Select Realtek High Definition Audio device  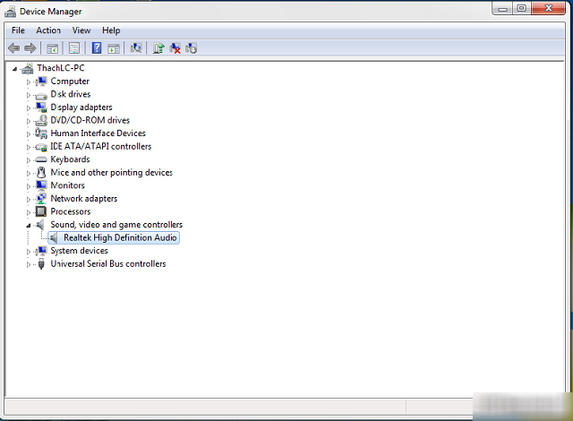(x=120, y=237)
